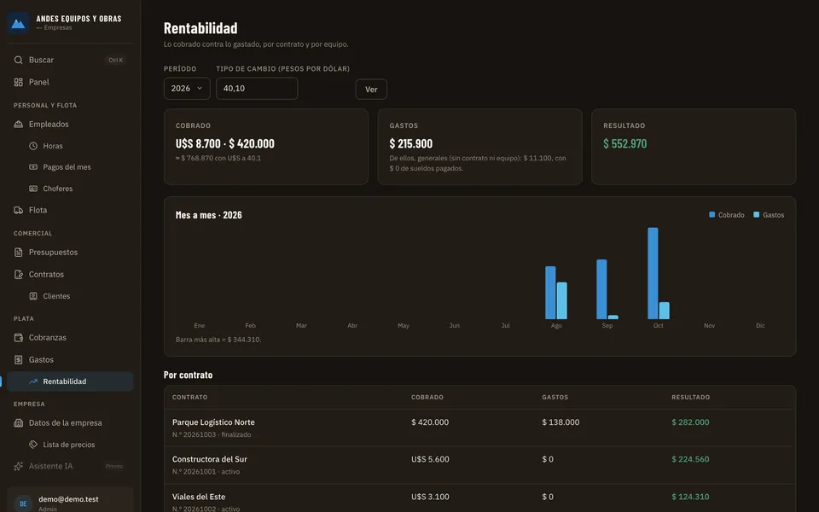819x512 pixels.
Task: Open Contratos in the sidebar
Action: point(70,274)
